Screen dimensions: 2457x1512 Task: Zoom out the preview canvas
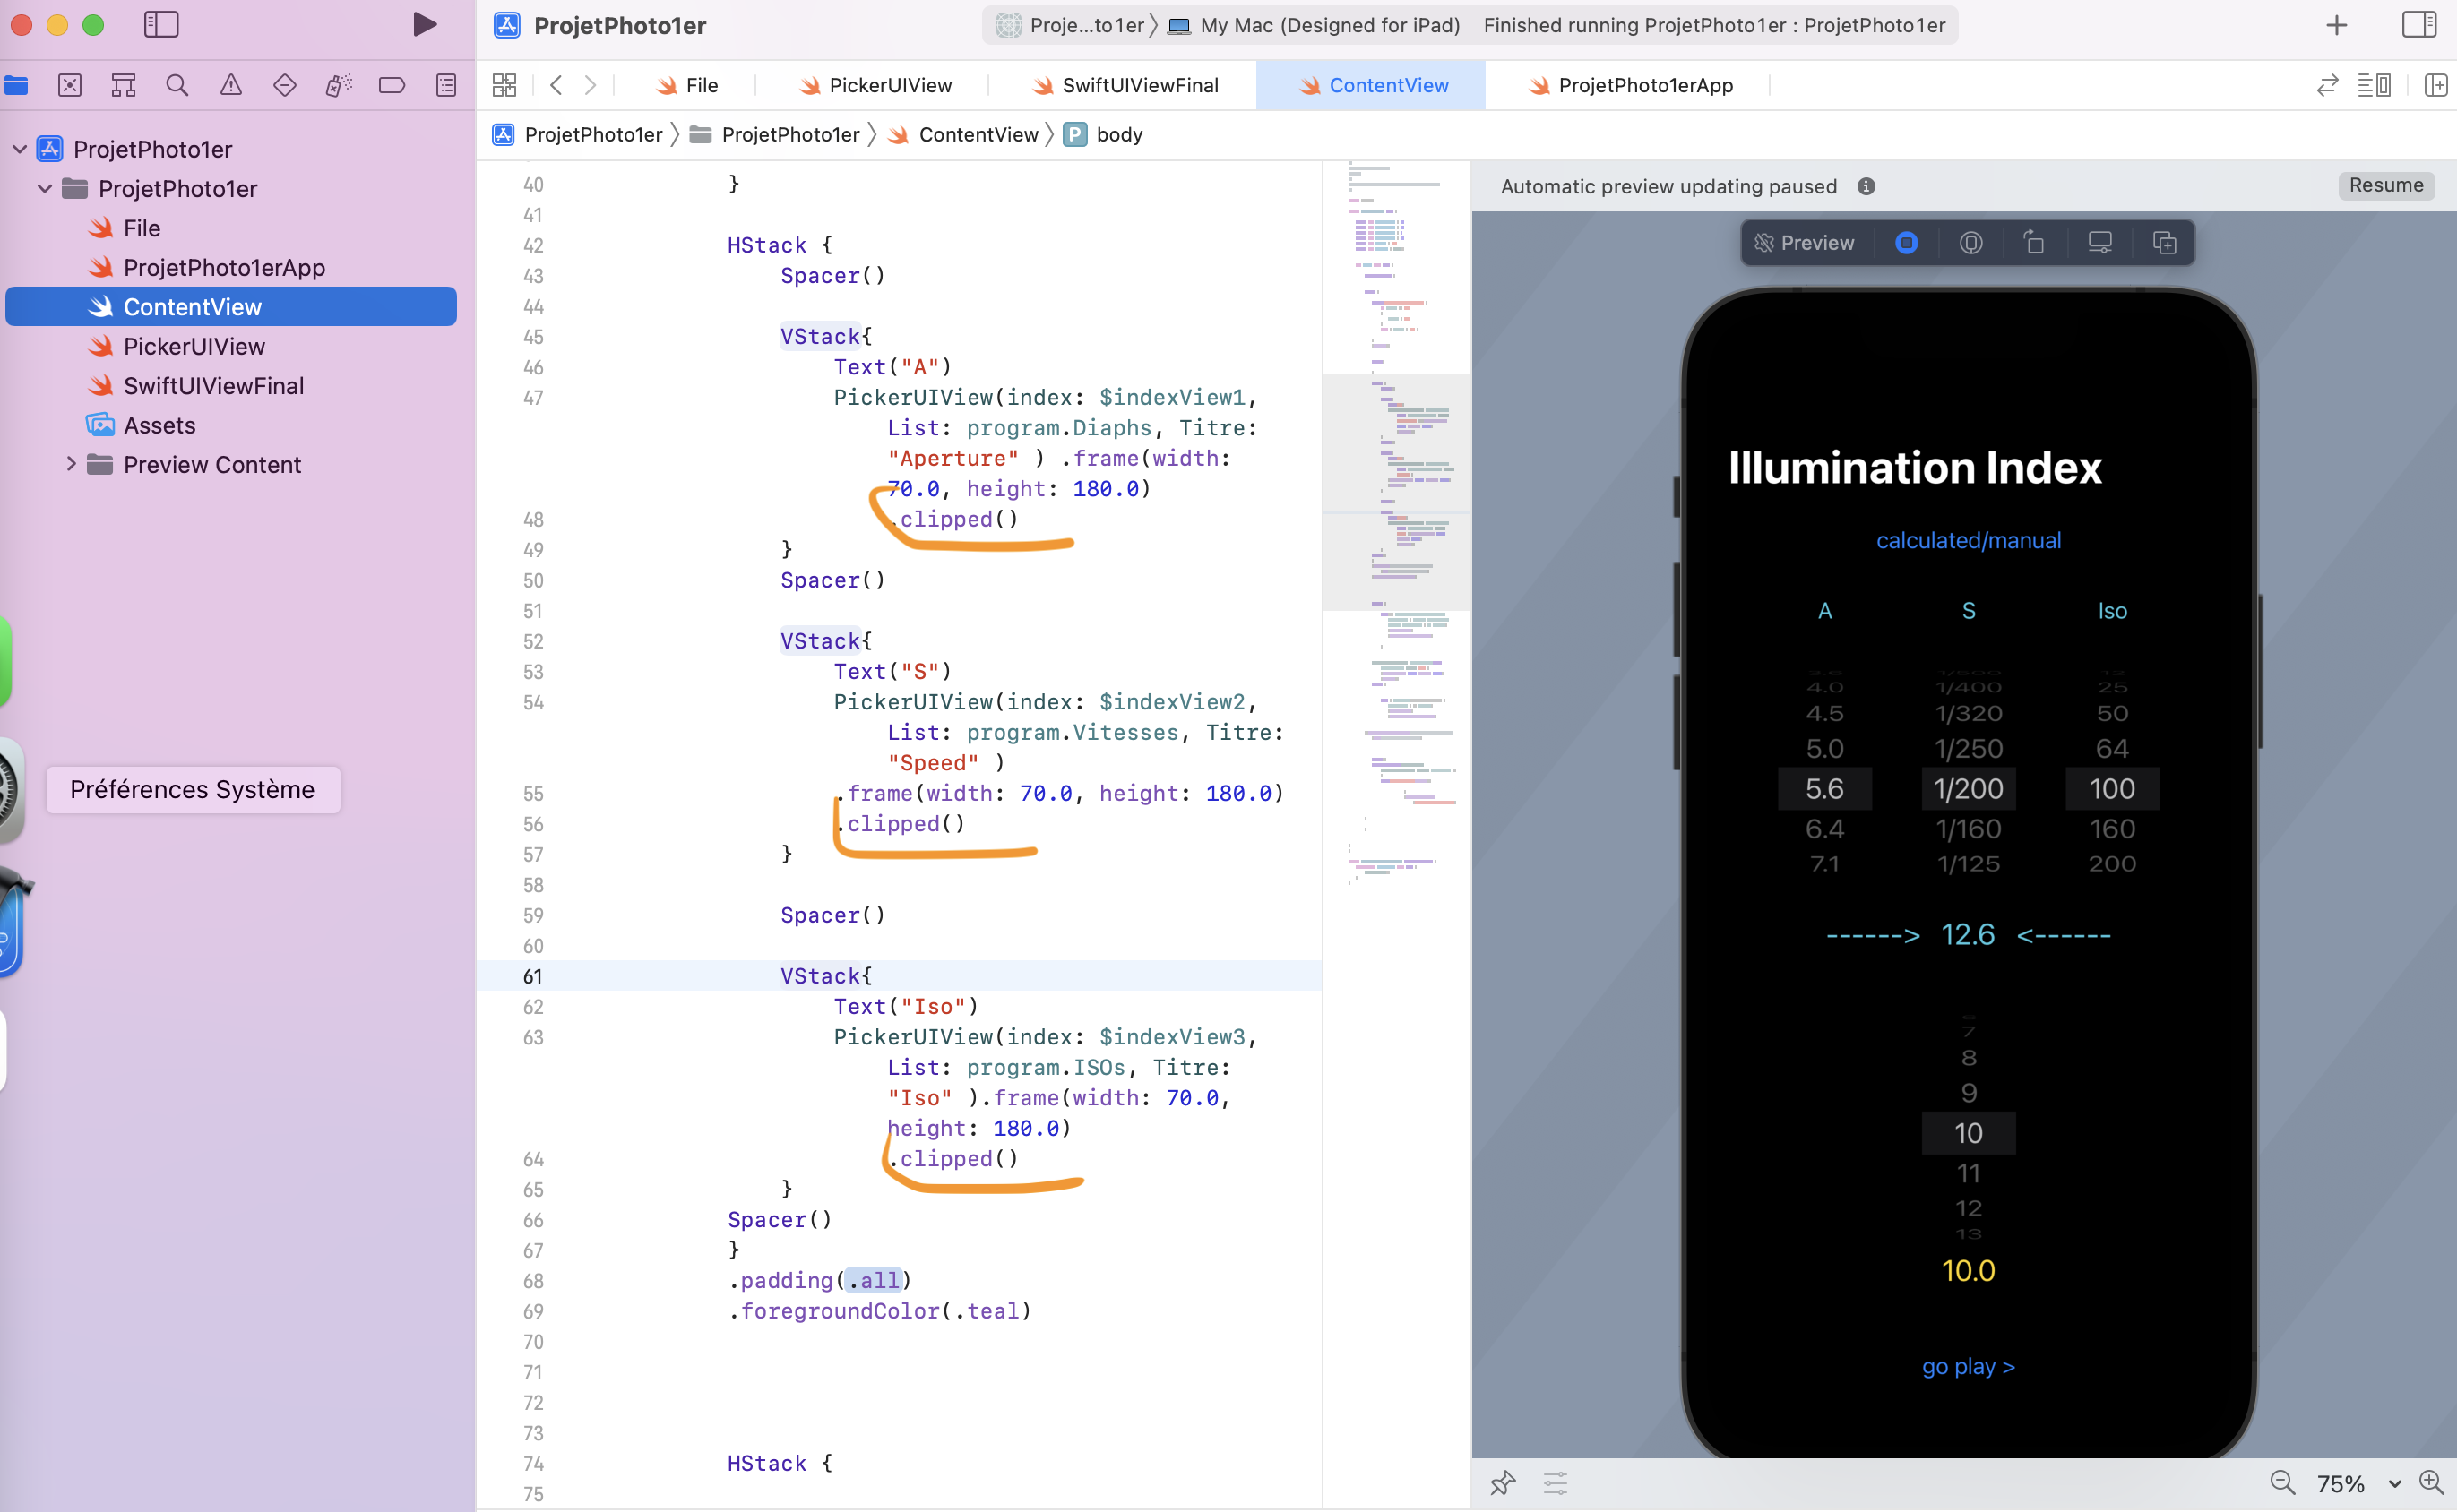2282,1482
